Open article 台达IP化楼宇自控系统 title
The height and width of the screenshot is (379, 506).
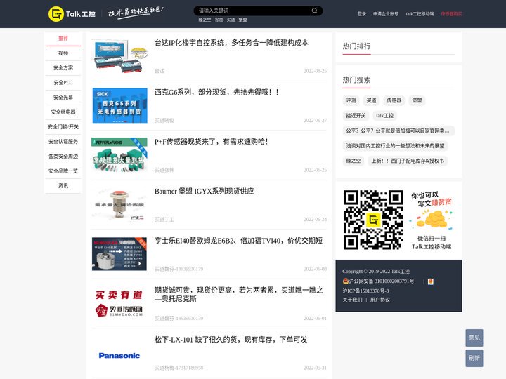click(x=231, y=43)
